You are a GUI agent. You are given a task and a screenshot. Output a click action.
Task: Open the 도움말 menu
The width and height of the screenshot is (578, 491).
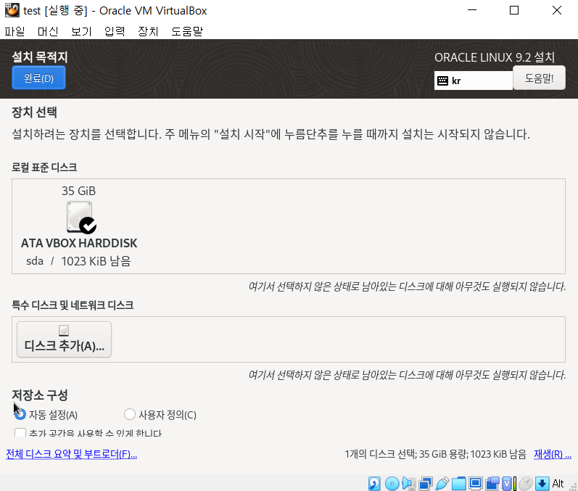tap(187, 31)
